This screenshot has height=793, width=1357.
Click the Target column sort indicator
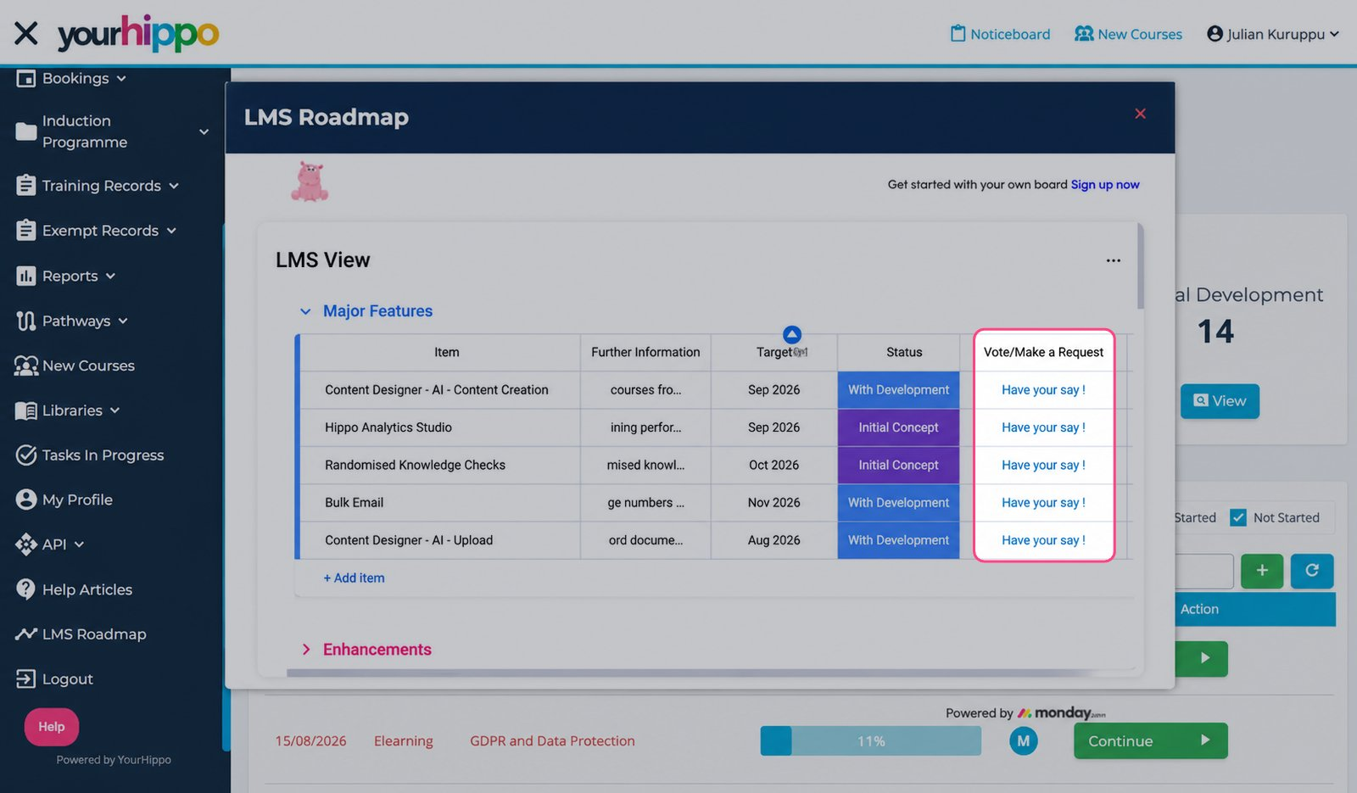point(792,334)
